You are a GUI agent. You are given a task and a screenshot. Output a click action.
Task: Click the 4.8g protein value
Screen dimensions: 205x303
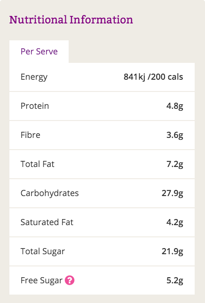tap(174, 106)
